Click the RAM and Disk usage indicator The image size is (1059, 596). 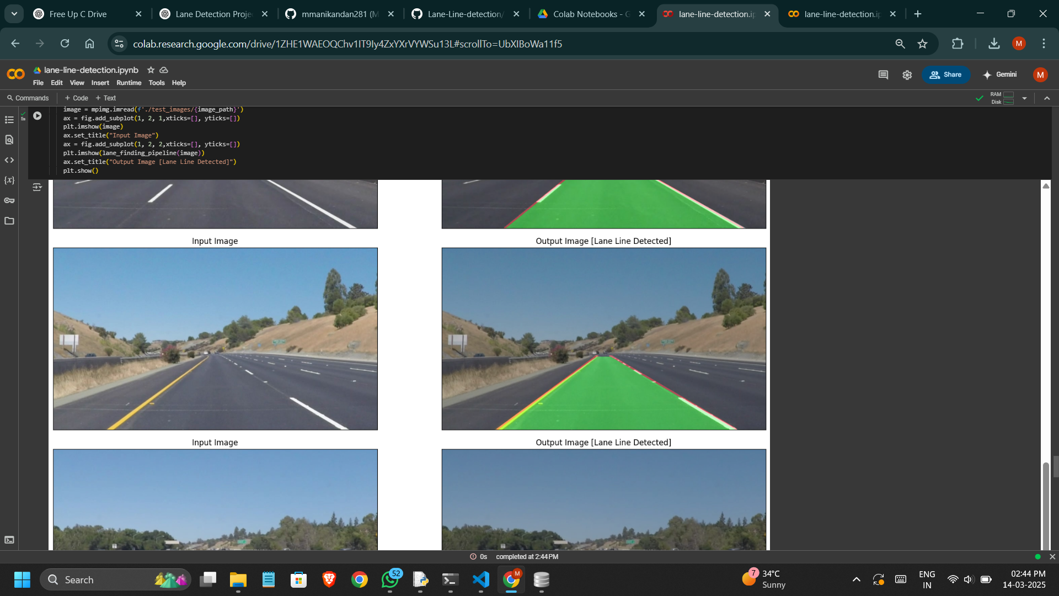point(1002,98)
